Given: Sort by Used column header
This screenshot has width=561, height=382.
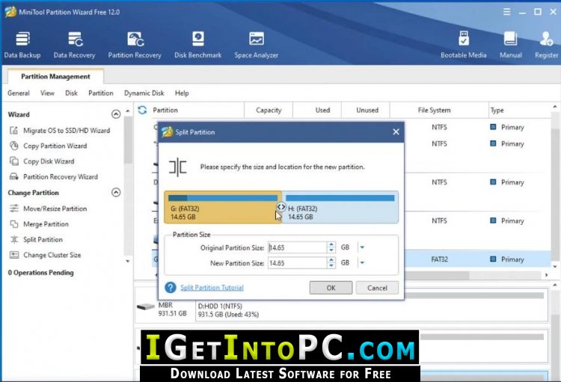Looking at the screenshot, I should click(x=322, y=110).
